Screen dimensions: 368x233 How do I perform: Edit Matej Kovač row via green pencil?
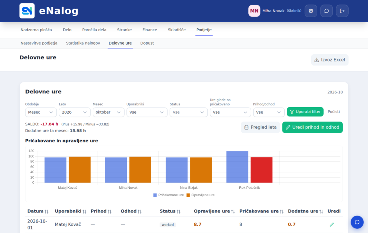coord(332,224)
